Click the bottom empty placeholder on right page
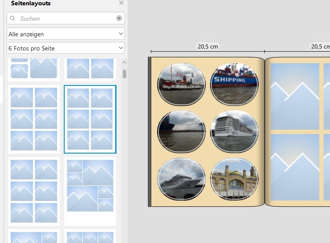The height and width of the screenshot is (243, 330). coord(295,167)
